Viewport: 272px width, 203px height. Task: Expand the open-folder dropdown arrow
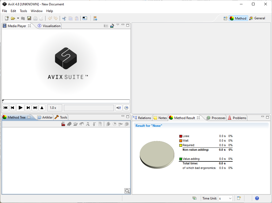tap(18, 18)
